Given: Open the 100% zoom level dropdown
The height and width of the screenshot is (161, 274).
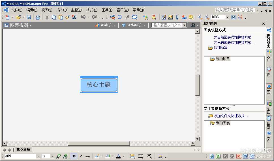Looking at the screenshot, I should (x=227, y=17).
